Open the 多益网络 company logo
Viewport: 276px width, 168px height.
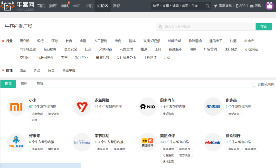pyautogui.click(x=82, y=107)
